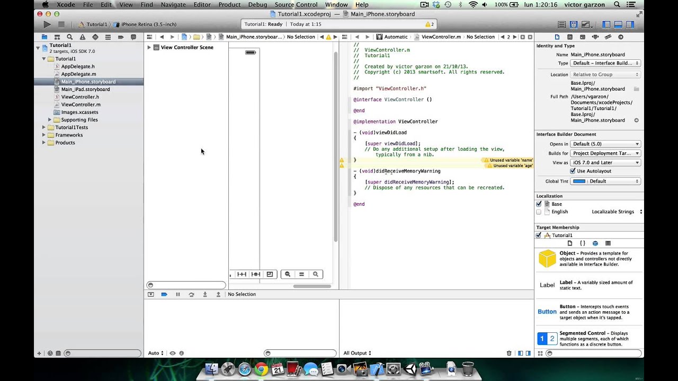The width and height of the screenshot is (678, 381).
Task: Show the File template library
Action: 570,243
